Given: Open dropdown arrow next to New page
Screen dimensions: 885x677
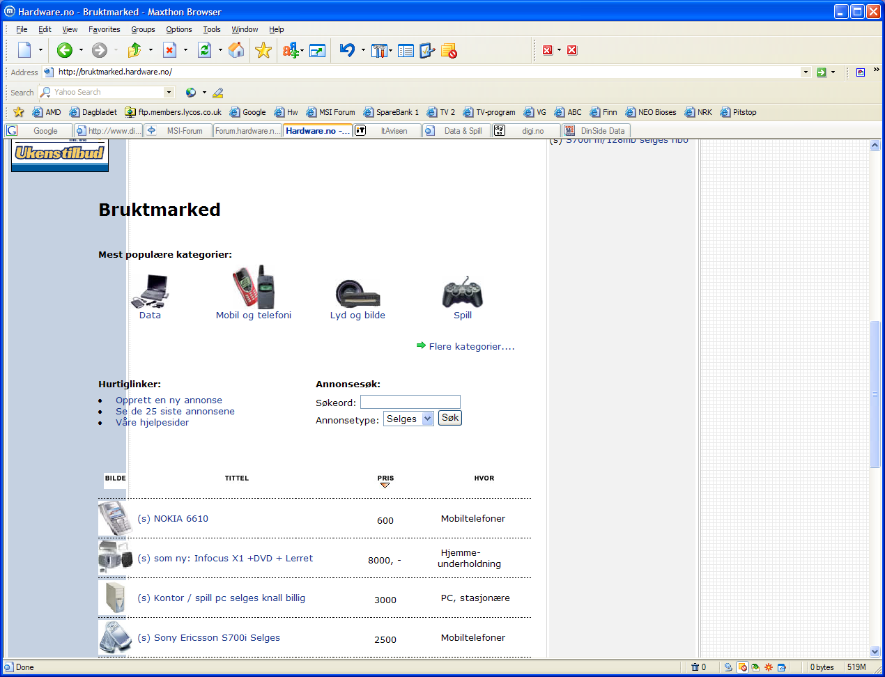Looking at the screenshot, I should pyautogui.click(x=40, y=50).
